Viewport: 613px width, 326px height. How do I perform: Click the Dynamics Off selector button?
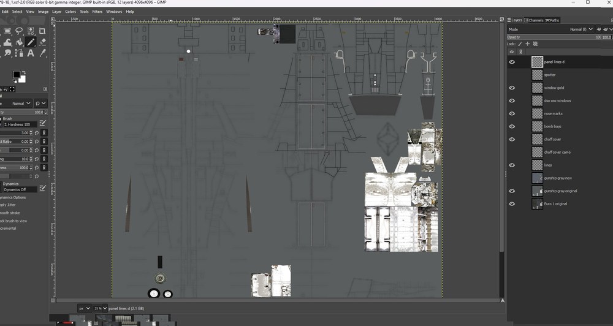click(x=20, y=189)
